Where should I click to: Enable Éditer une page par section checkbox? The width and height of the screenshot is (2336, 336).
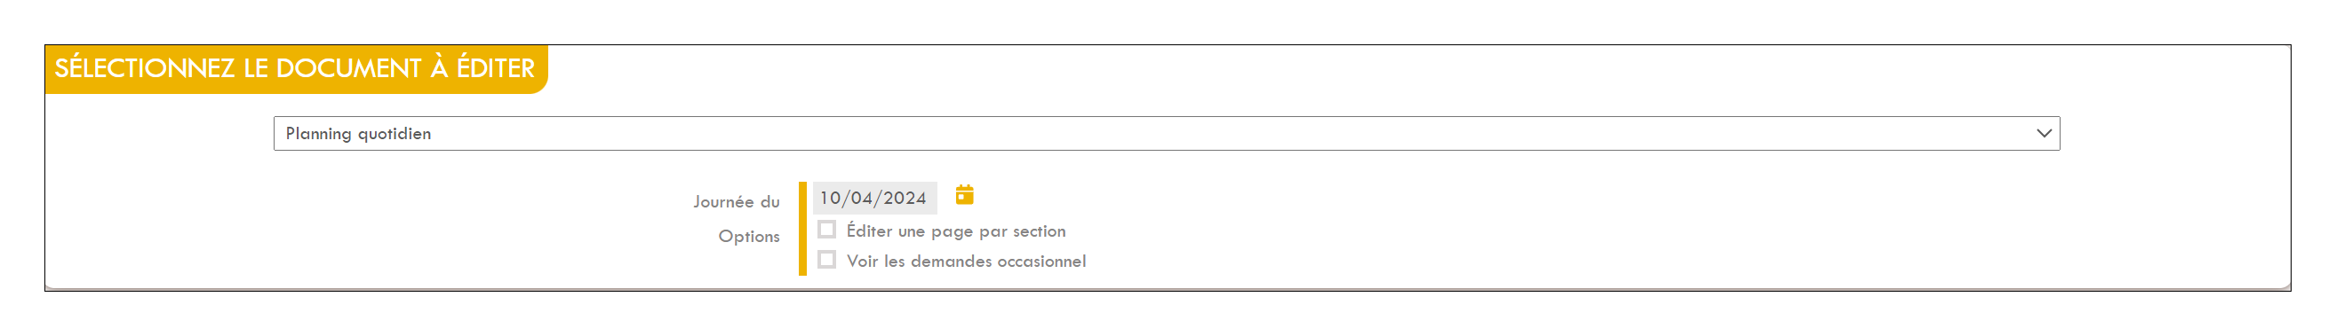point(826,229)
